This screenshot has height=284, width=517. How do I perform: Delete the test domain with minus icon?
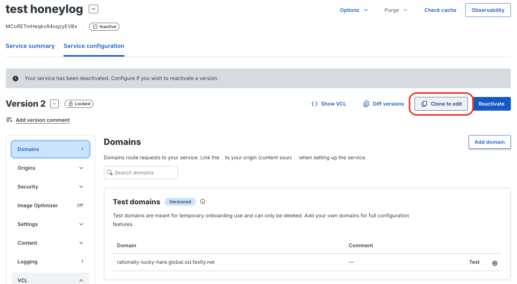coord(495,263)
